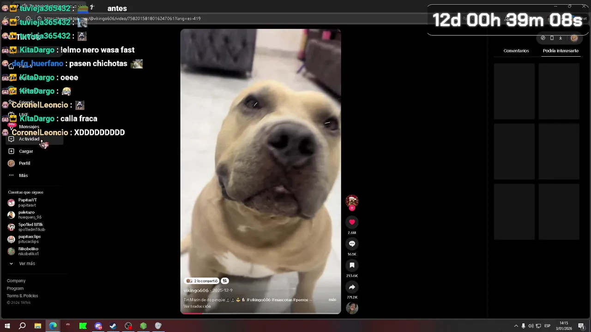Expand the caption with más
The height and width of the screenshot is (332, 591).
[x=332, y=300]
